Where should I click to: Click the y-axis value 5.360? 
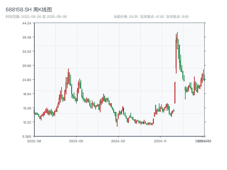(x=27, y=137)
